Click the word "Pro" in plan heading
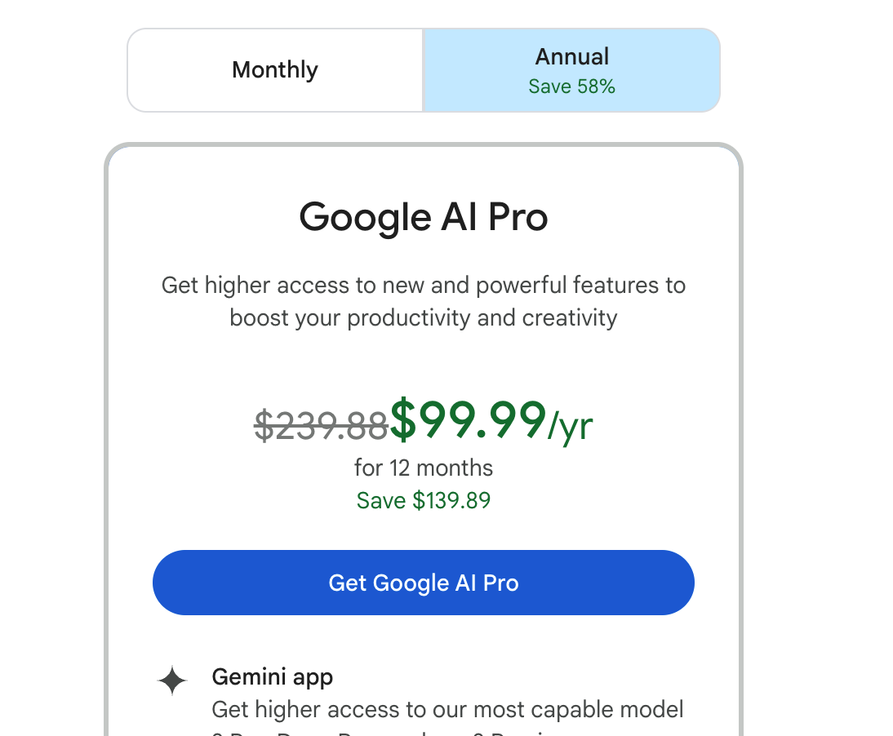The image size is (893, 736). pyautogui.click(x=518, y=217)
